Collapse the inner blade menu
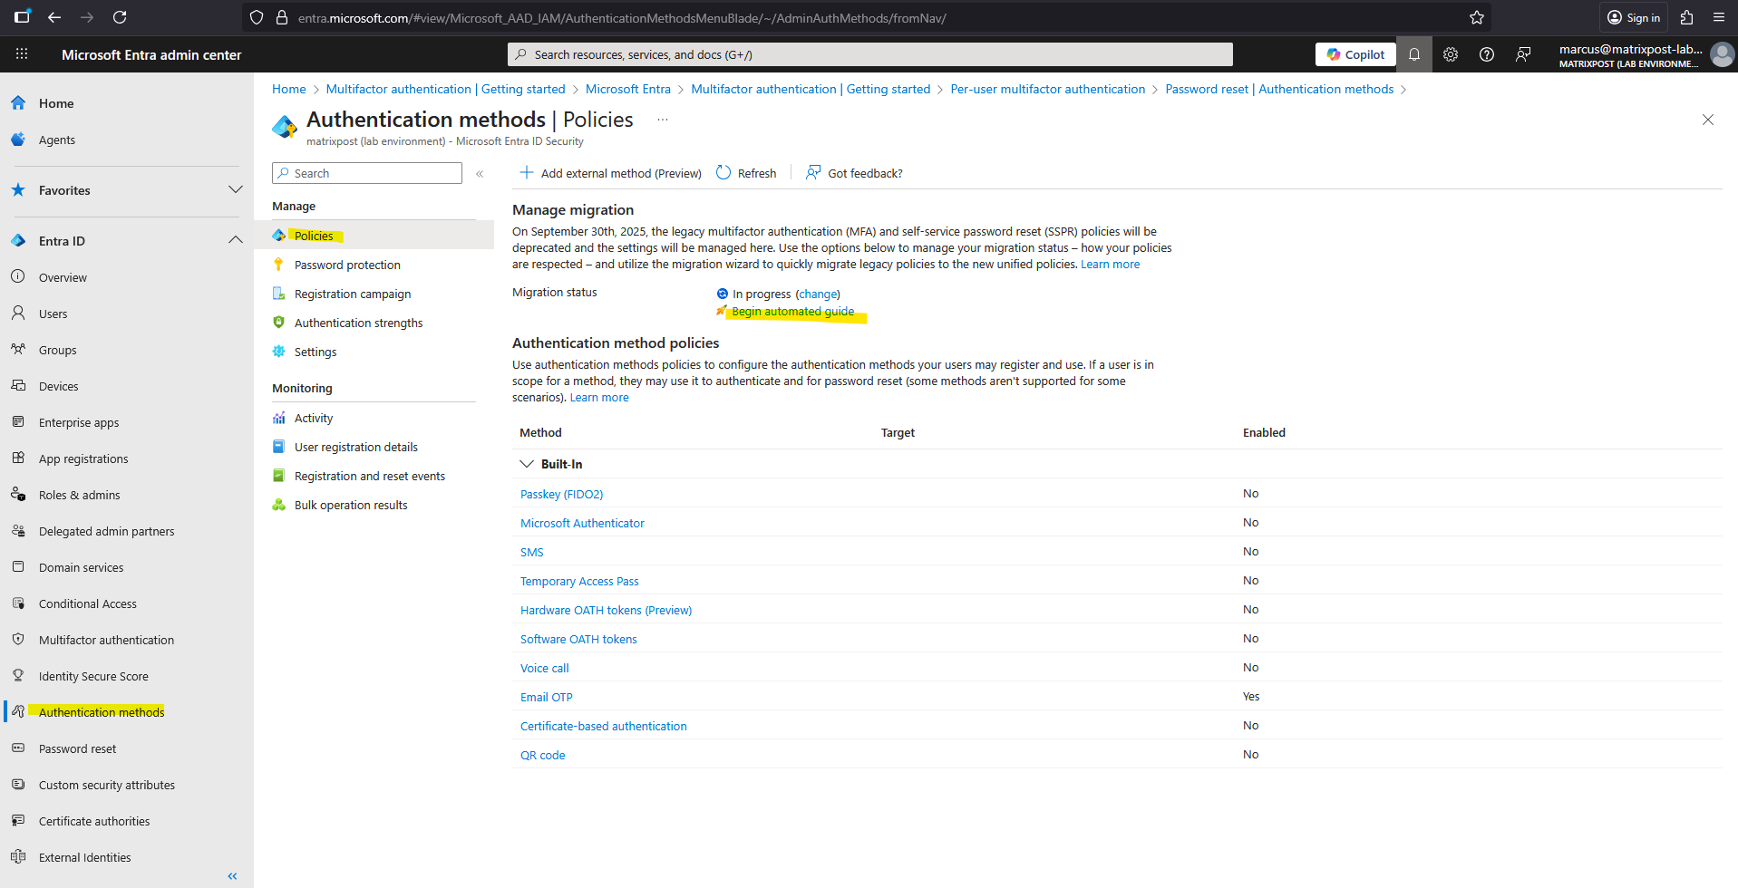 point(480,173)
